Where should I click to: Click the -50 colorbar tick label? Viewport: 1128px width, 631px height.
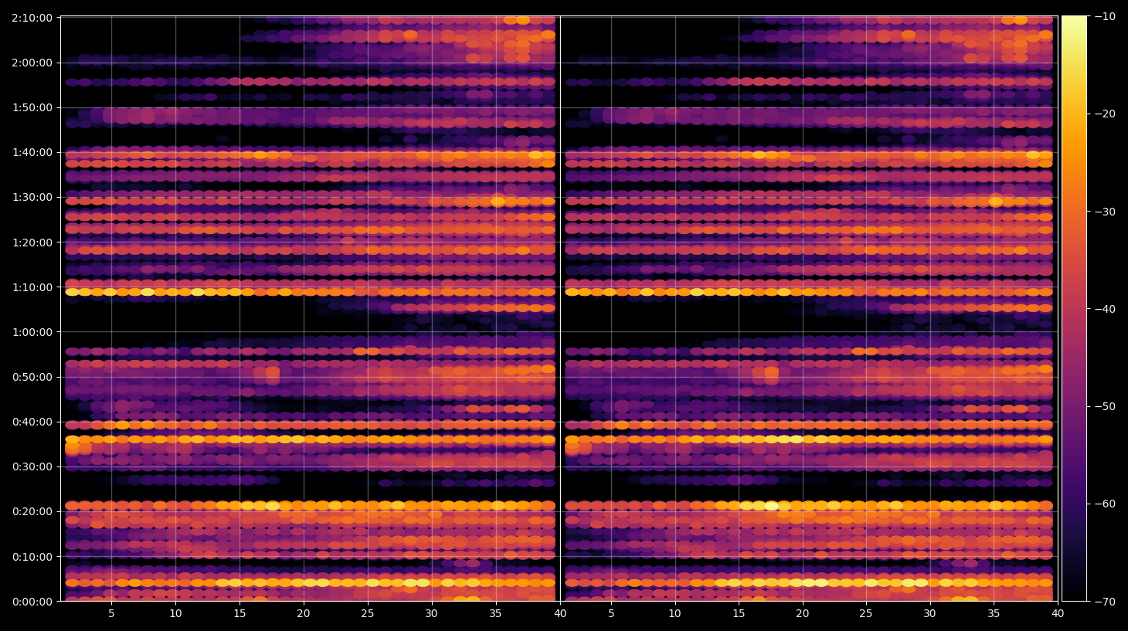click(x=1105, y=406)
